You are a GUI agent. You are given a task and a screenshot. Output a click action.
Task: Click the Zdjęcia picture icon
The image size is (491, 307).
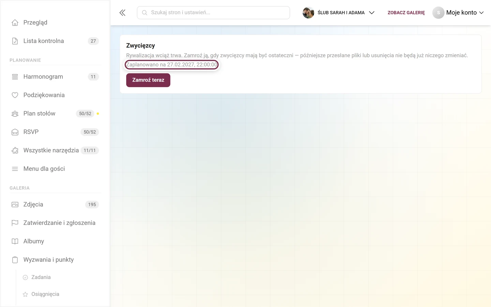tap(15, 205)
